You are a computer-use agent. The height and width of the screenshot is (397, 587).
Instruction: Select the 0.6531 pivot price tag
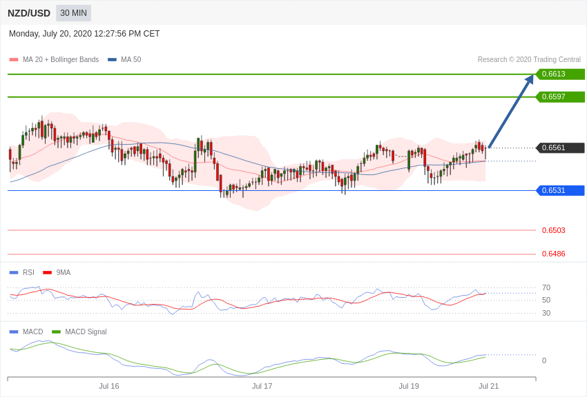[560, 190]
